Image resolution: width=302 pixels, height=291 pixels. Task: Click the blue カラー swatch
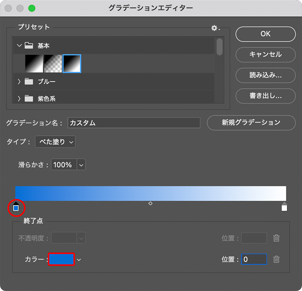click(x=61, y=259)
